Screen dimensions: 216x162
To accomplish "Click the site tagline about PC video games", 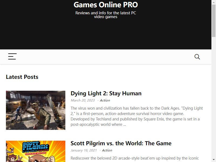I will (106, 15).
